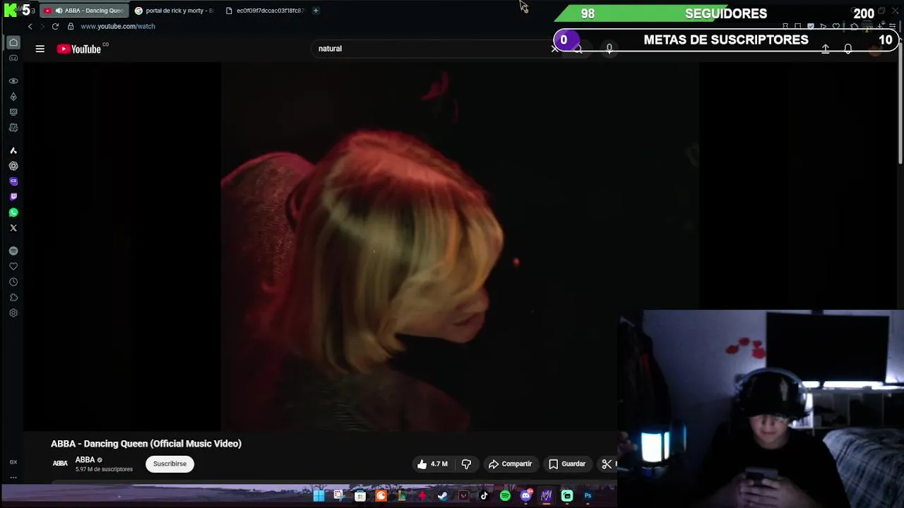Open YouTube notifications bell
This screenshot has width=904, height=508.
(848, 49)
